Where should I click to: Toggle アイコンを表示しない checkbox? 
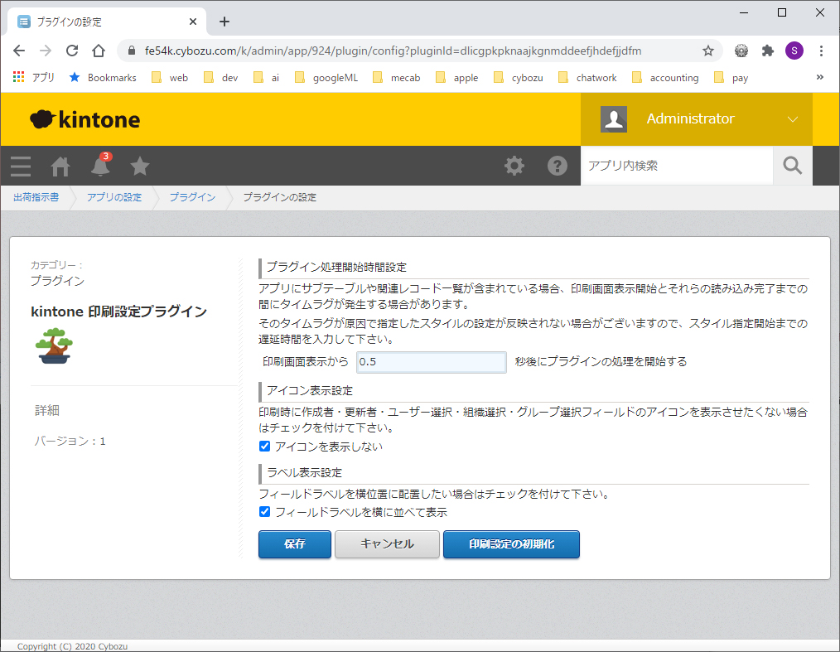click(x=264, y=447)
